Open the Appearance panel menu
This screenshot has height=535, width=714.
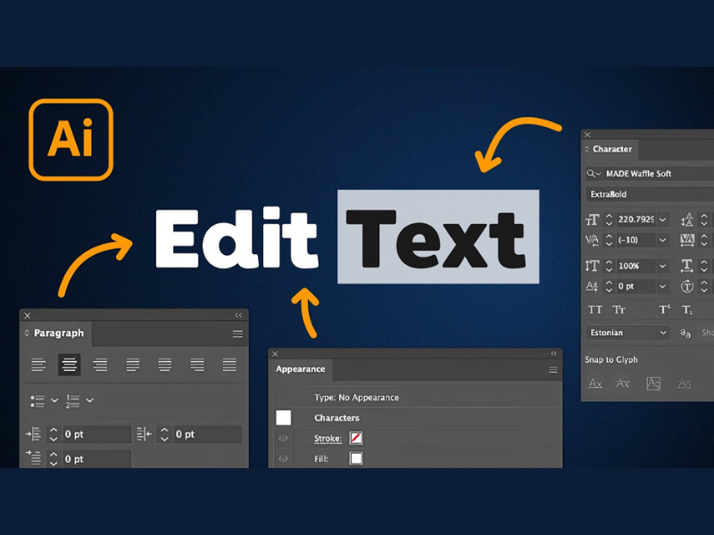(552, 370)
